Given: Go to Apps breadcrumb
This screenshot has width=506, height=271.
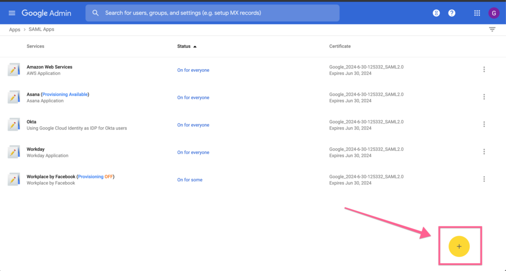Looking at the screenshot, I should [15, 29].
